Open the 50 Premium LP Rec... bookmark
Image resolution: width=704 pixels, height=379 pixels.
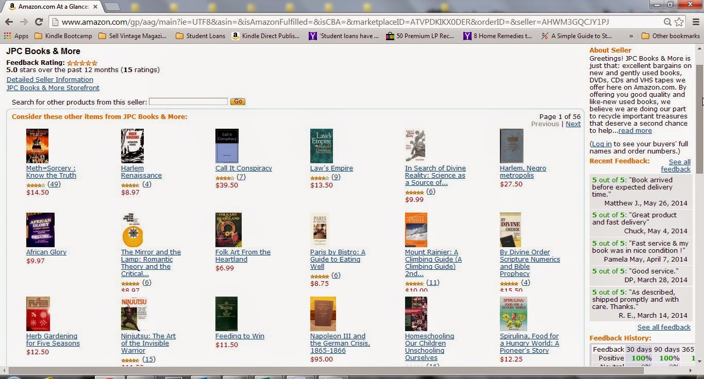420,36
